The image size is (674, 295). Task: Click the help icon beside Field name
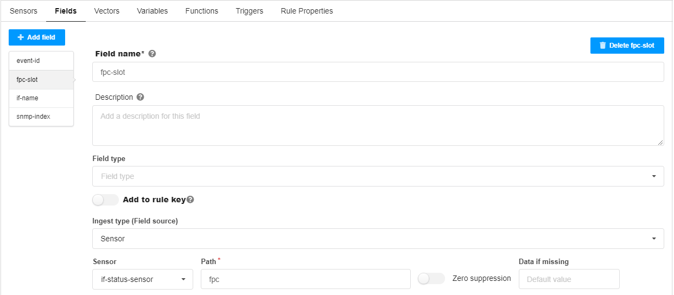[x=152, y=54]
